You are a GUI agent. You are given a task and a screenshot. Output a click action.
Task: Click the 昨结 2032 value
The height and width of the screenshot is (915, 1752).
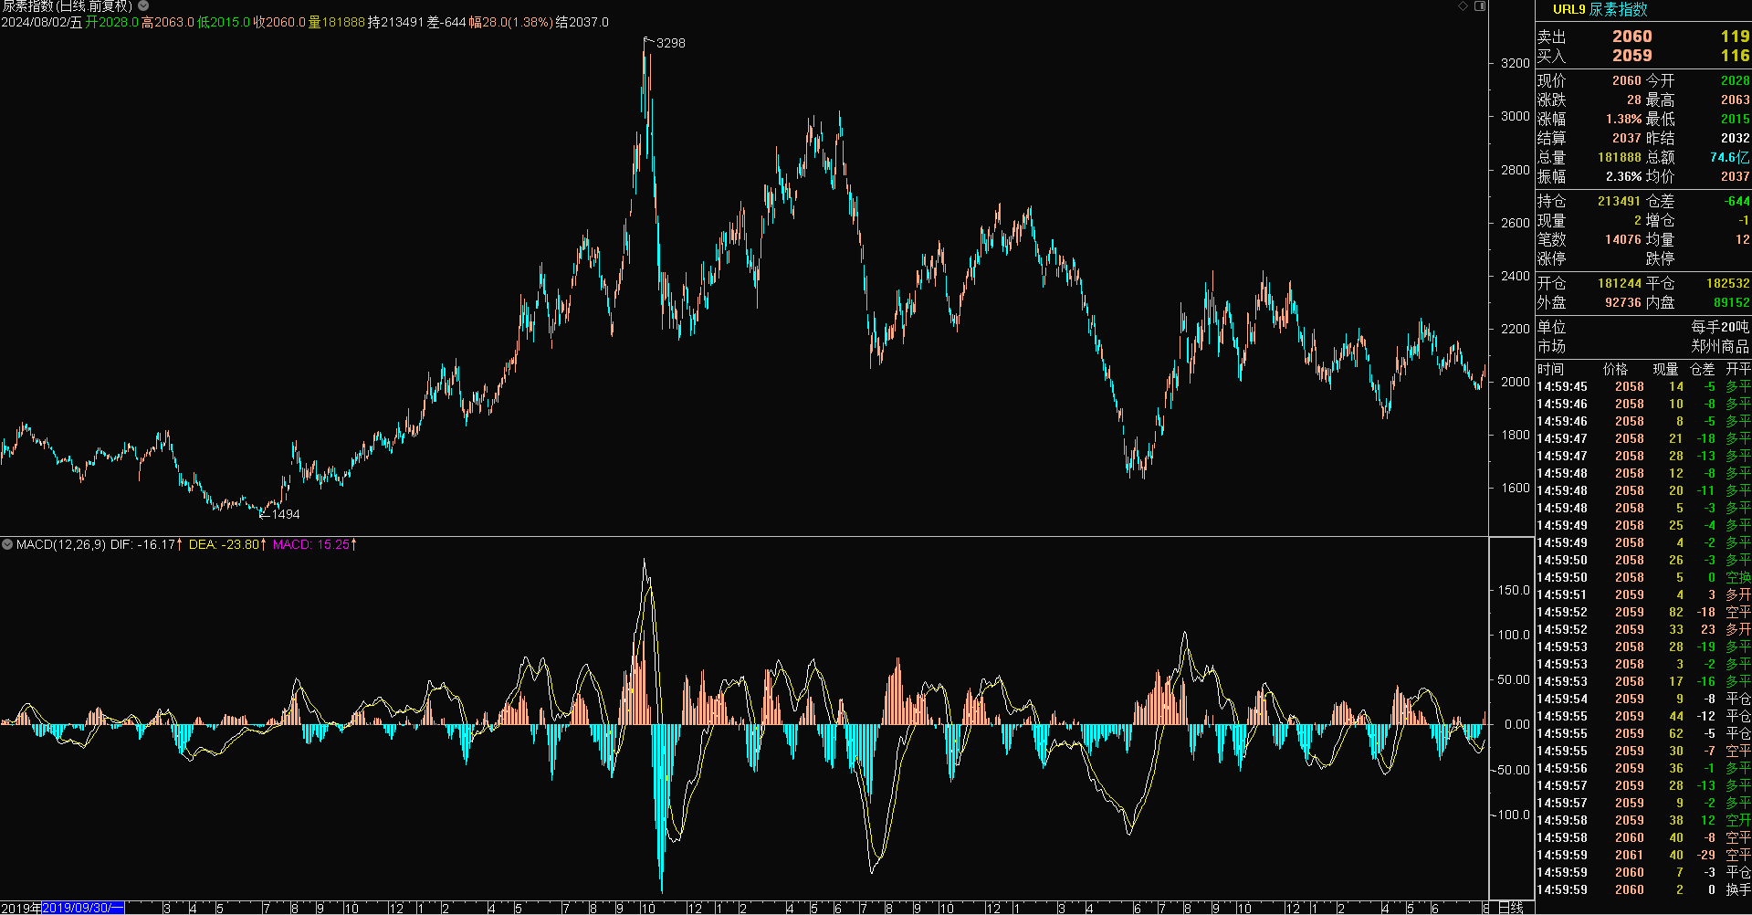[x=1735, y=138]
